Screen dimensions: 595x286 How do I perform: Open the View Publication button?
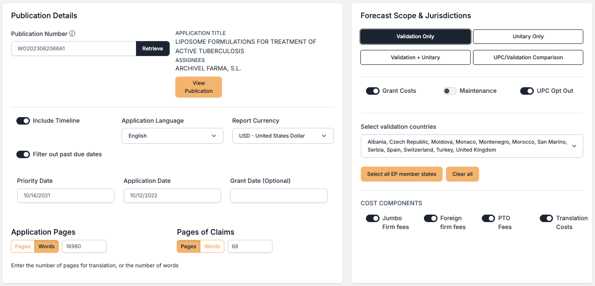click(199, 87)
